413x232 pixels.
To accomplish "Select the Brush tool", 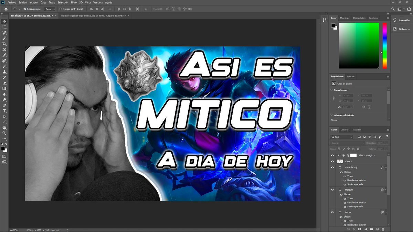I will pos(4,66).
